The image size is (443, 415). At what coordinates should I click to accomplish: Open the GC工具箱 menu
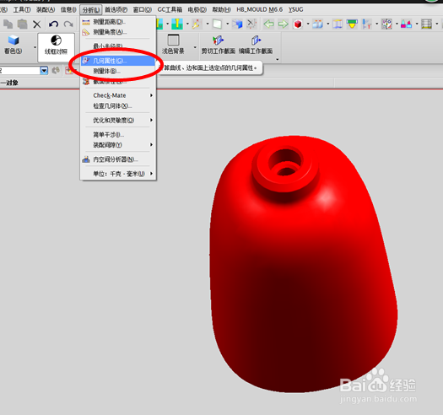170,9
